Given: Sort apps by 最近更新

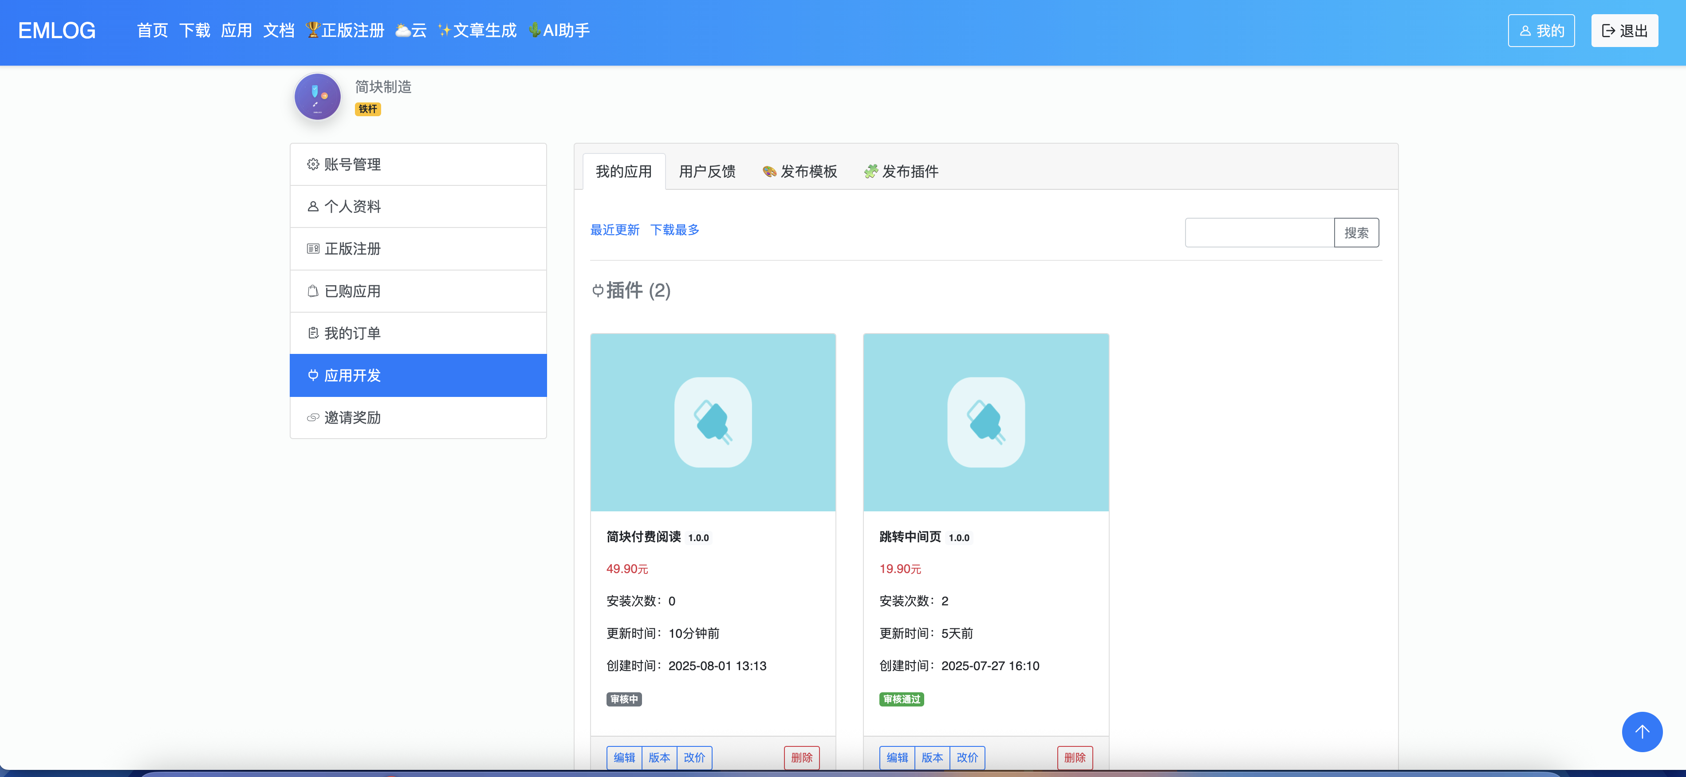Looking at the screenshot, I should point(615,230).
